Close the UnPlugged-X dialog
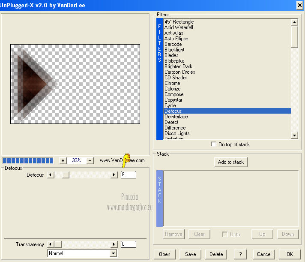 (x=300, y=5)
